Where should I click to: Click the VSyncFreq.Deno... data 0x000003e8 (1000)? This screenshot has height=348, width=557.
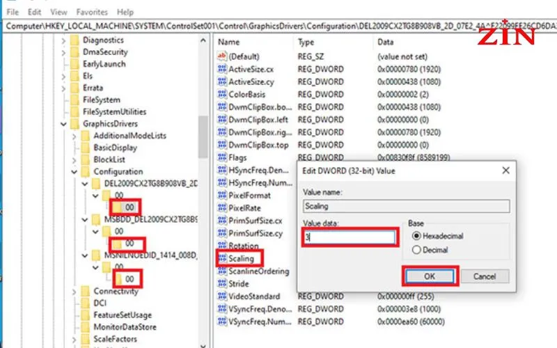[409, 309]
